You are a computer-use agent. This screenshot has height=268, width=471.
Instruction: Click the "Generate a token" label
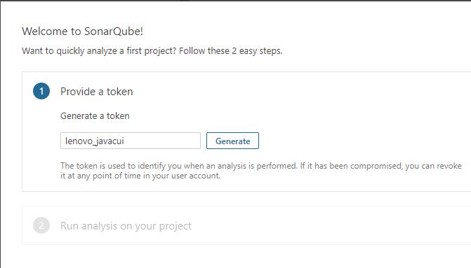coord(95,116)
